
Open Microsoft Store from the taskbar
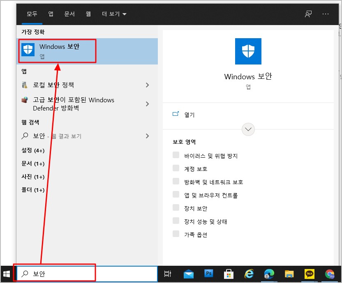point(229,274)
